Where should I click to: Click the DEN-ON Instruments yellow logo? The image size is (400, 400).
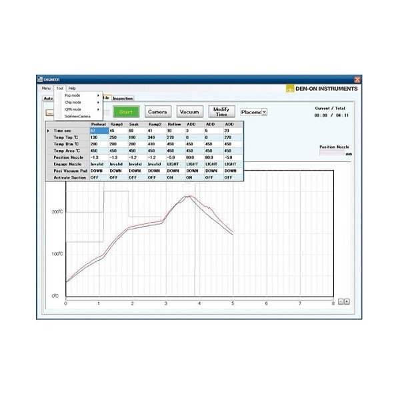point(290,89)
